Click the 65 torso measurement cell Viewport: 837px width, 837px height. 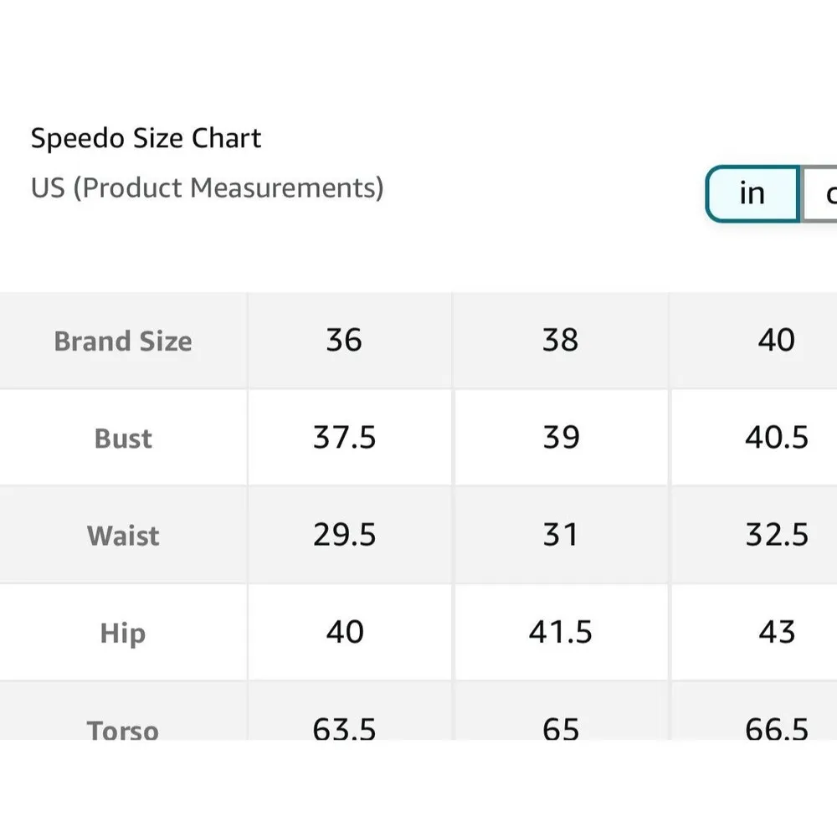pyautogui.click(x=560, y=727)
